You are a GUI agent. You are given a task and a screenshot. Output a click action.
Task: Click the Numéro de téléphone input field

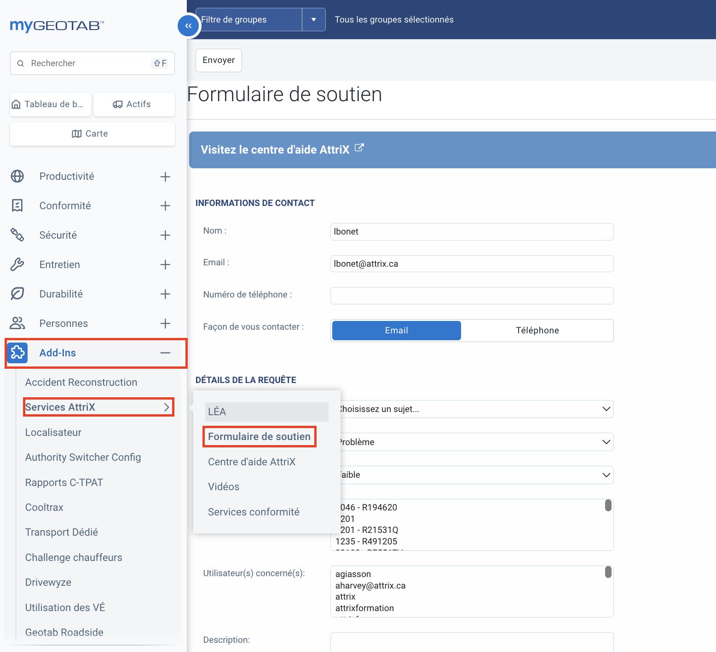(472, 296)
